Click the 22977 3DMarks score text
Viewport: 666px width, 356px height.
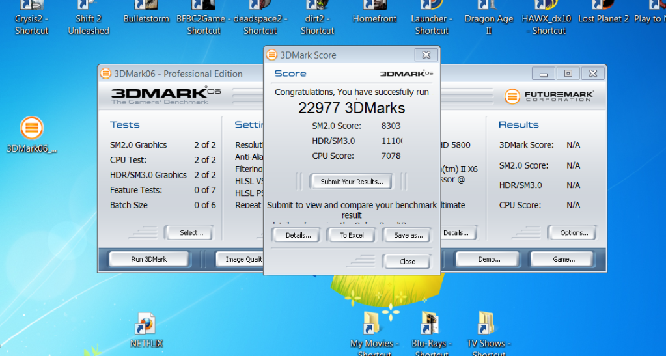[352, 108]
